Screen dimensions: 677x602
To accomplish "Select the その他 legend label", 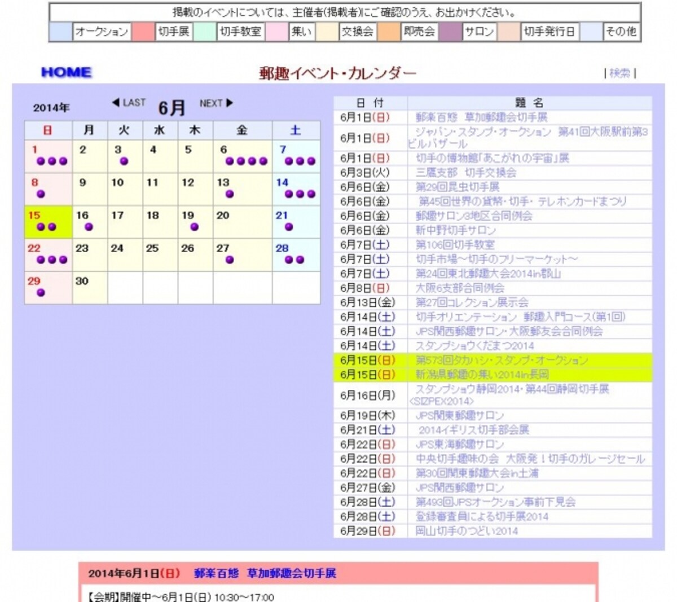I will 621,32.
